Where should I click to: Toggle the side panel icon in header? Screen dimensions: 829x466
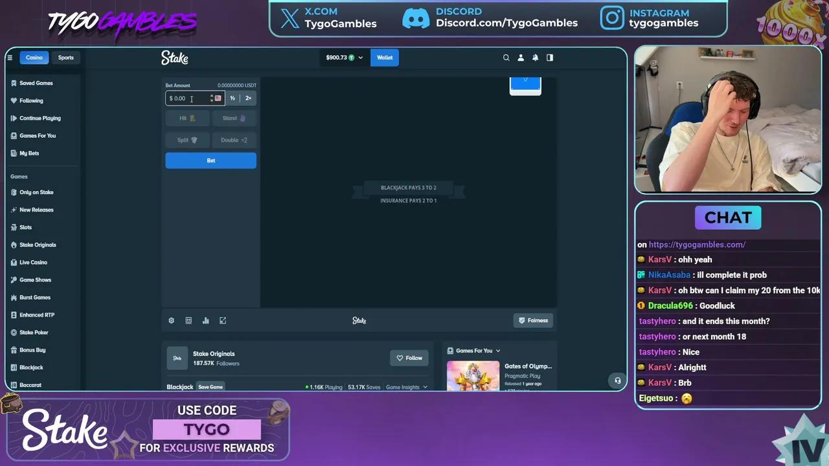coord(550,58)
